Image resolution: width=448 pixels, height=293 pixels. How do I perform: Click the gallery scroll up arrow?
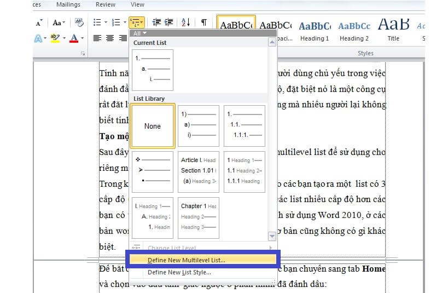(x=272, y=43)
